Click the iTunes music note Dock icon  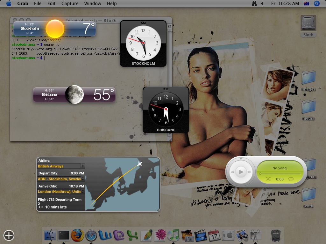click(174, 235)
